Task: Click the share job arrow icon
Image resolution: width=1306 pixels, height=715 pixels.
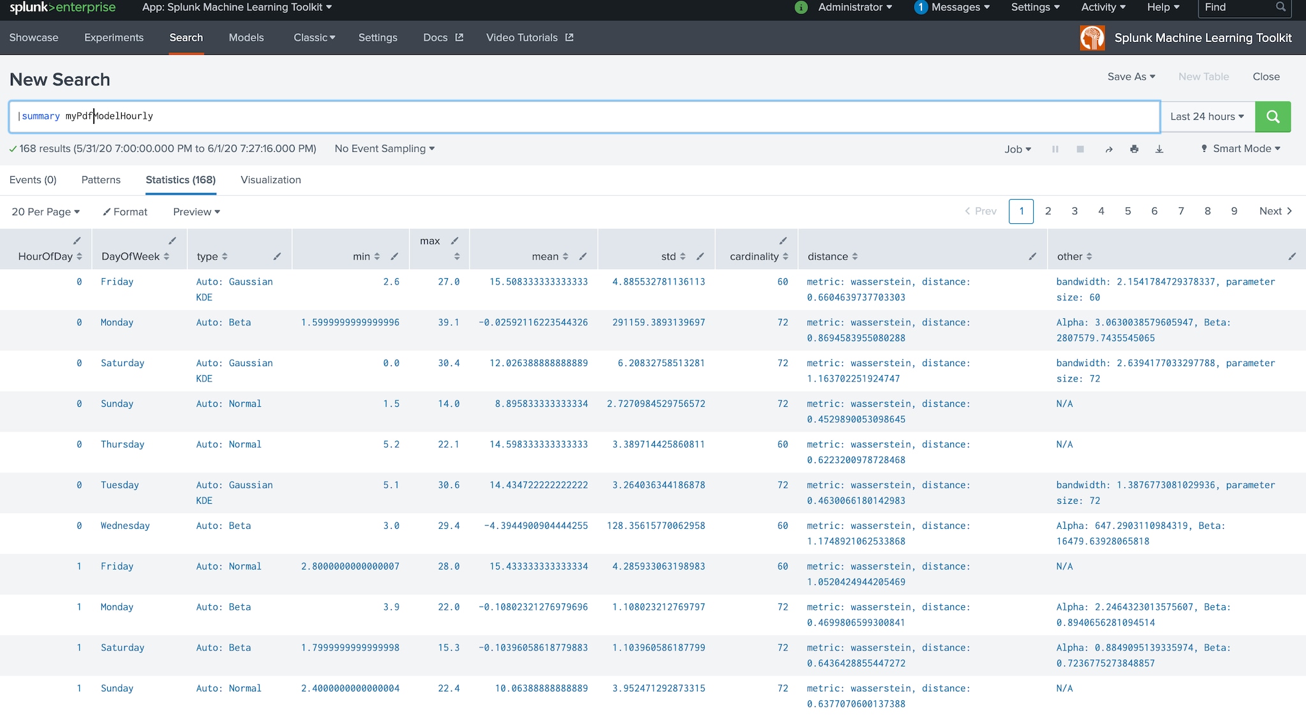Action: pyautogui.click(x=1109, y=149)
